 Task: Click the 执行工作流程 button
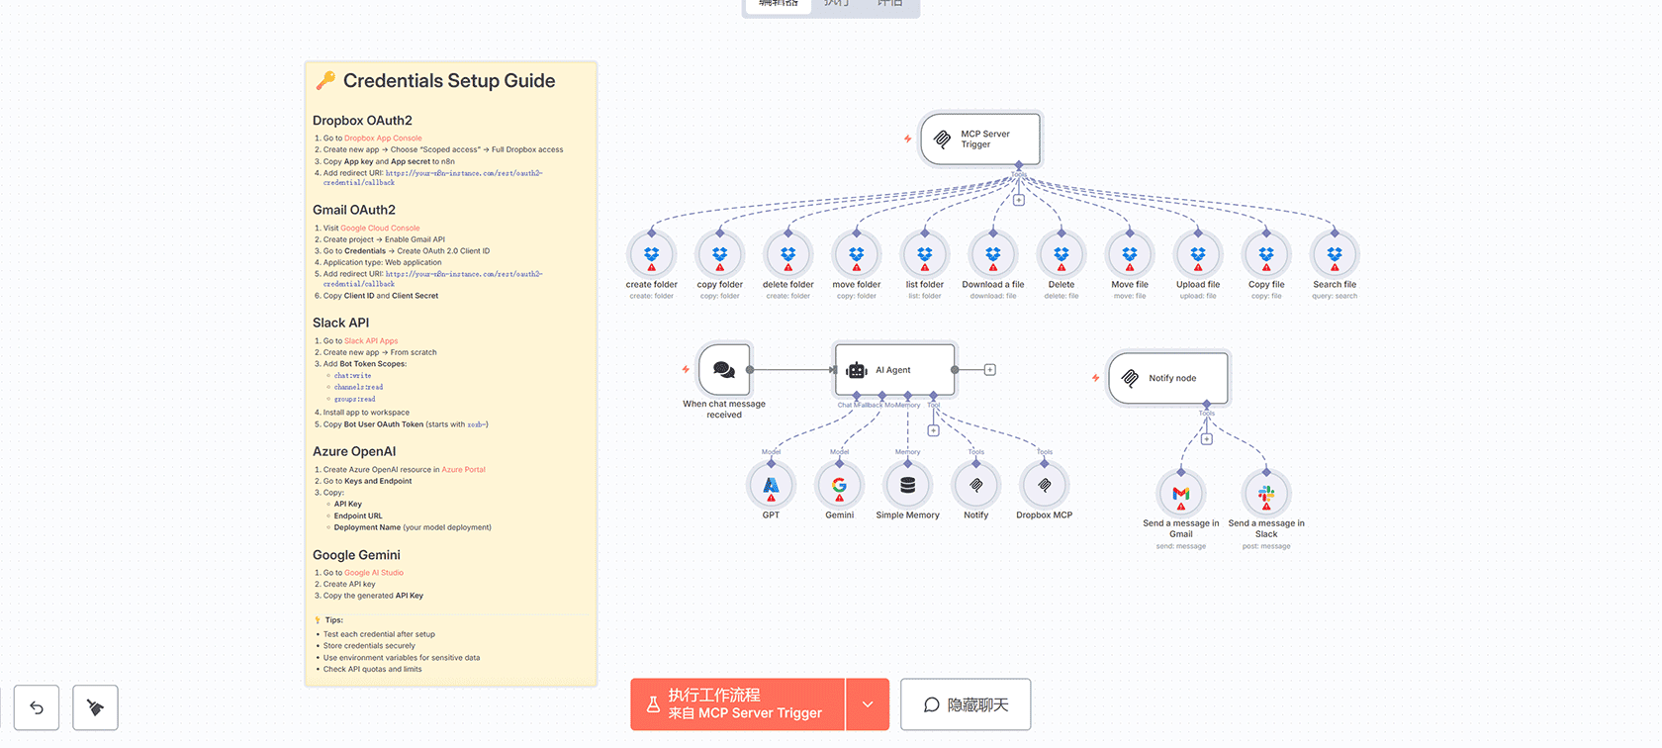pyautogui.click(x=738, y=704)
